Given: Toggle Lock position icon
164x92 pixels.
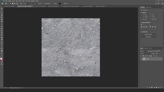Looking at the screenshot, I should pos(147,56).
